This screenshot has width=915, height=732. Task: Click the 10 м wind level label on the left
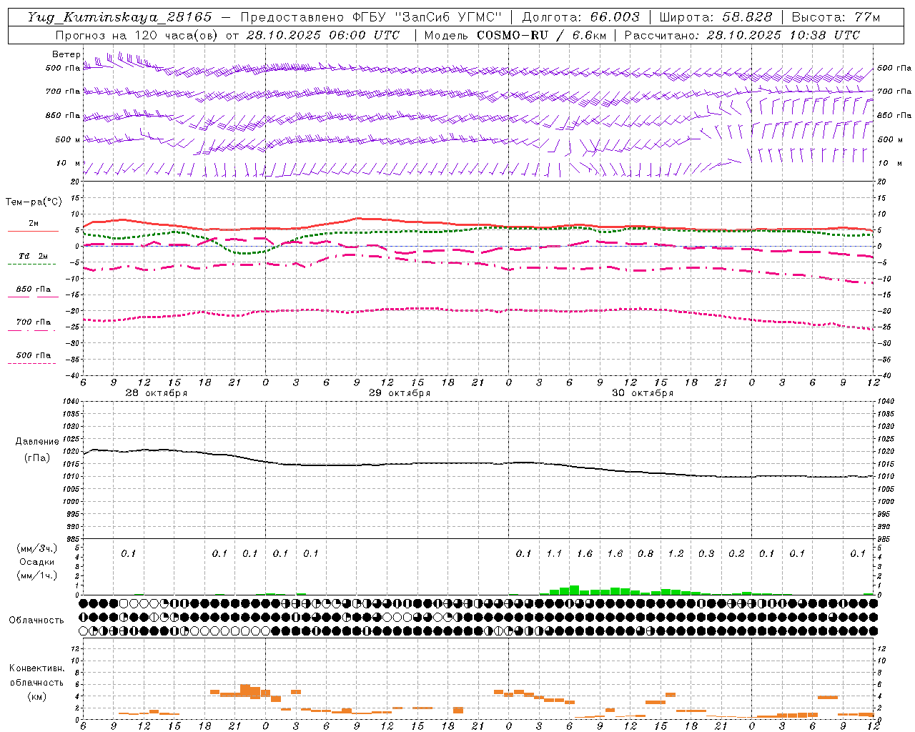(68, 163)
